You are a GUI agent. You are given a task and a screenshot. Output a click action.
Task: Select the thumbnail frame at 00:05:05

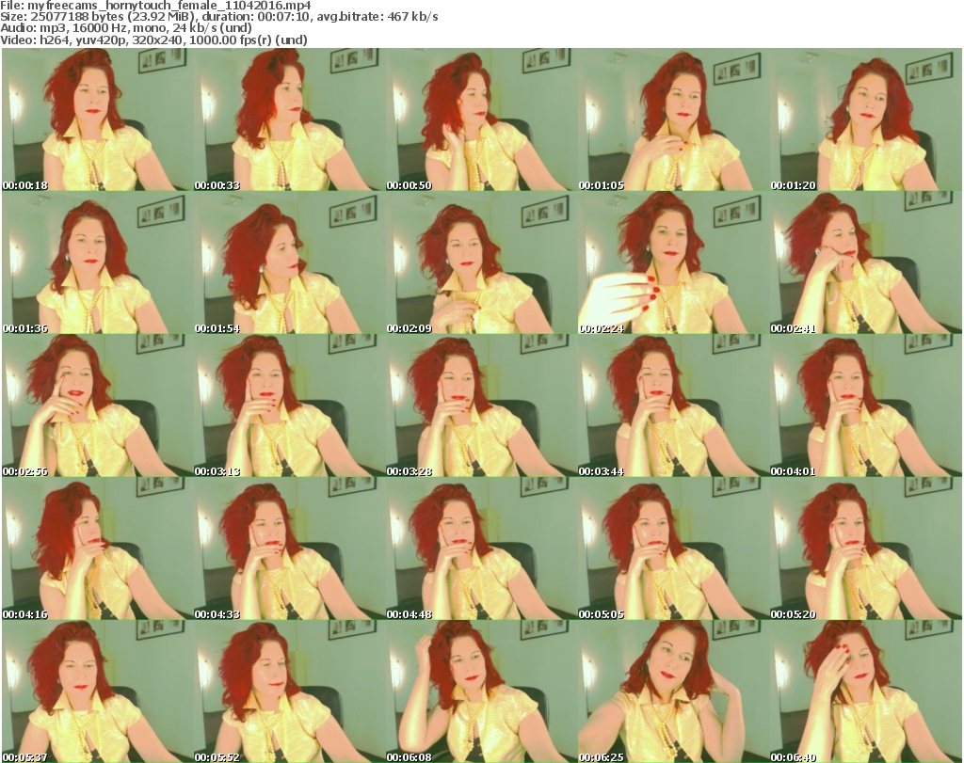pyautogui.click(x=673, y=548)
